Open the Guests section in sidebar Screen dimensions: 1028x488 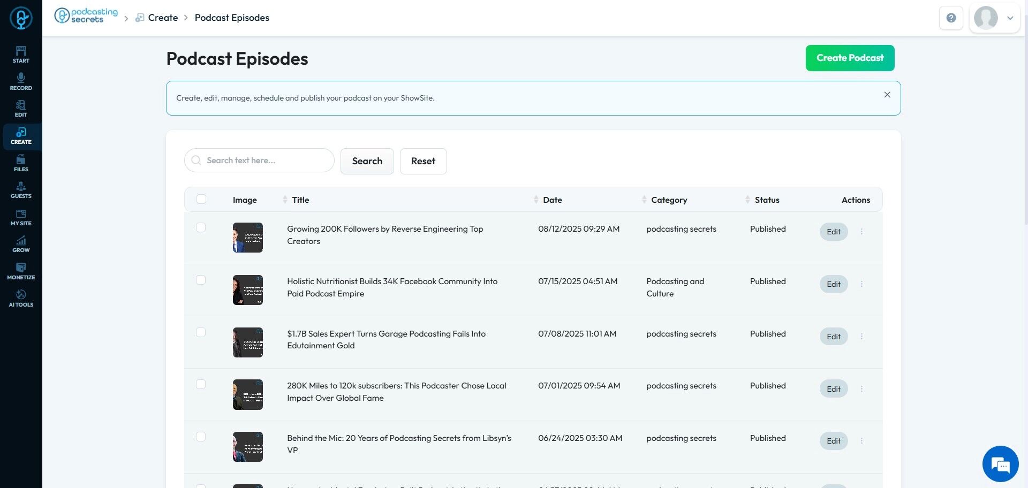(x=21, y=190)
